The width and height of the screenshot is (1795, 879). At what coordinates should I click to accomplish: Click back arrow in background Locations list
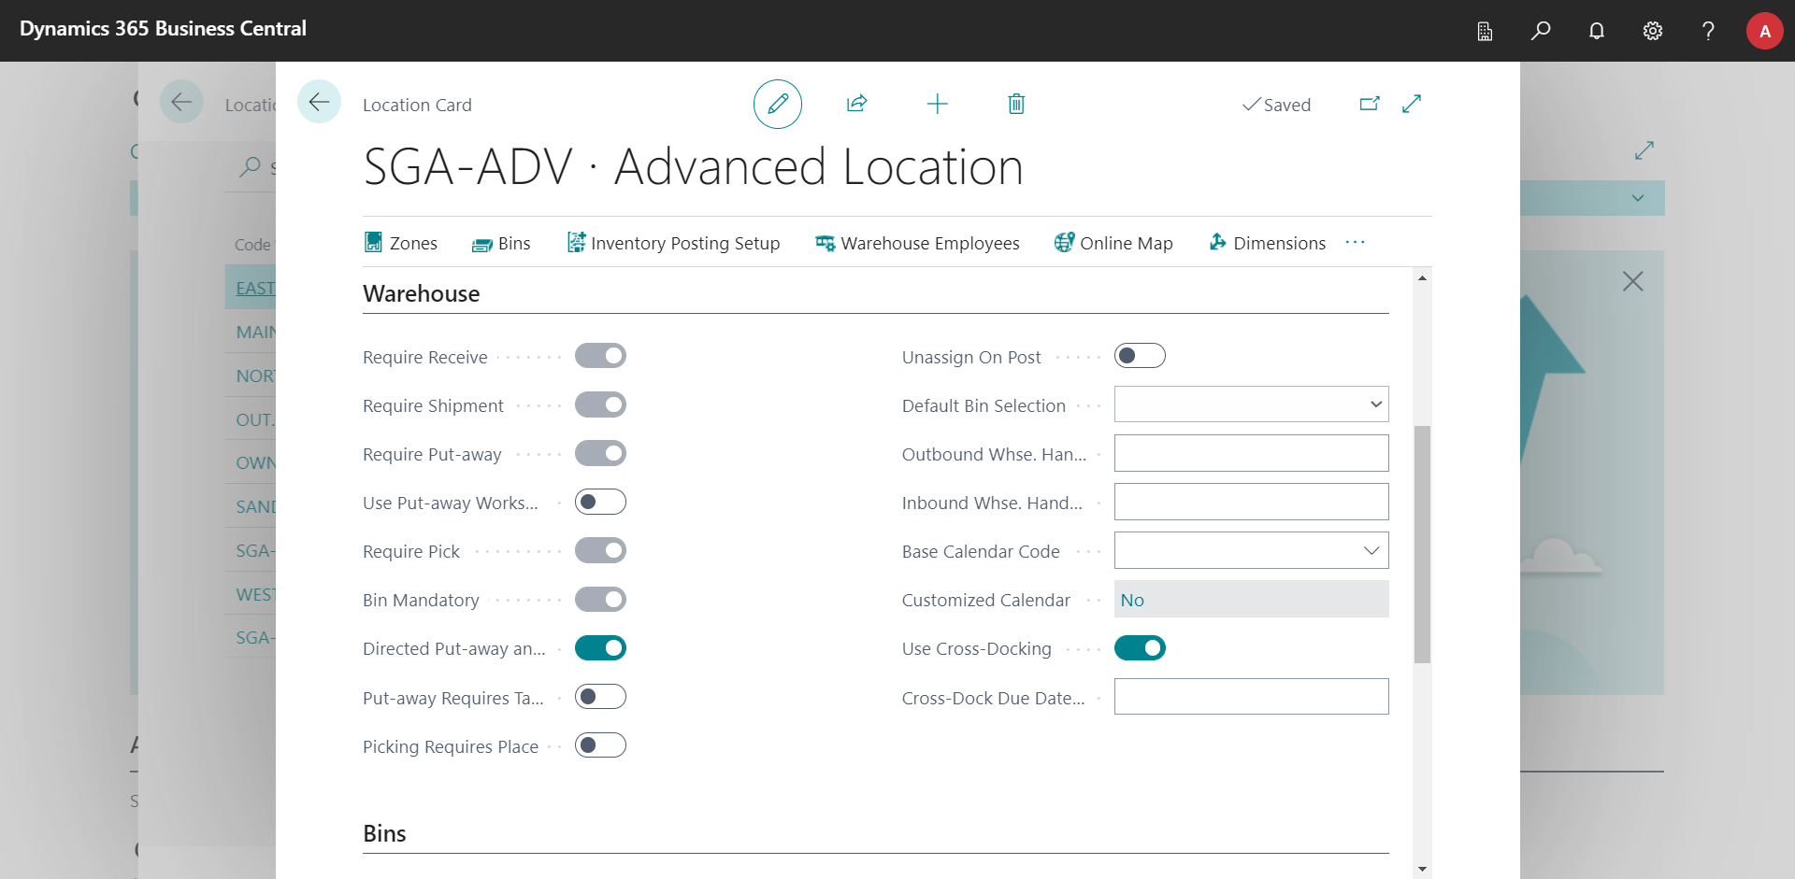(181, 102)
